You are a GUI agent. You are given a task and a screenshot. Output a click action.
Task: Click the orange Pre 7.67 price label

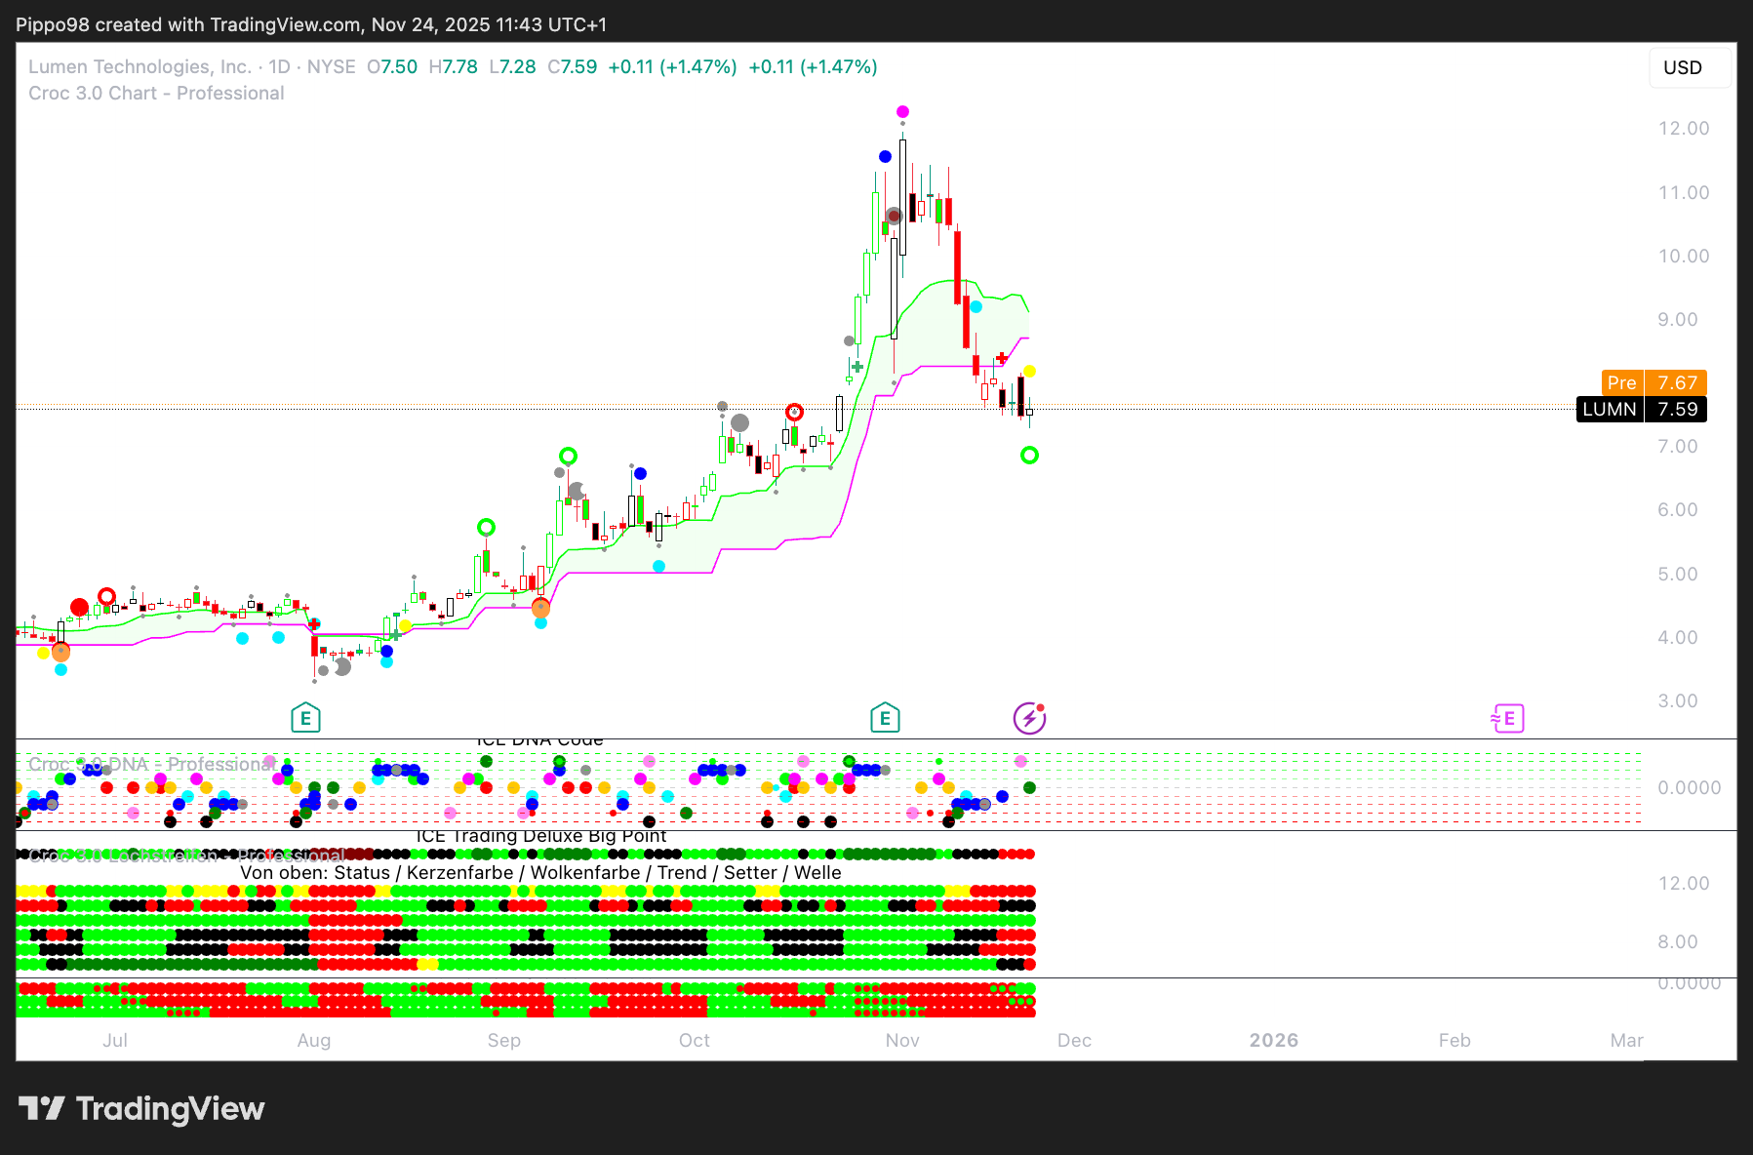(x=1653, y=382)
